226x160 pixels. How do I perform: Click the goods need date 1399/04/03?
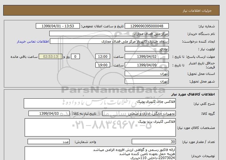point(49,113)
